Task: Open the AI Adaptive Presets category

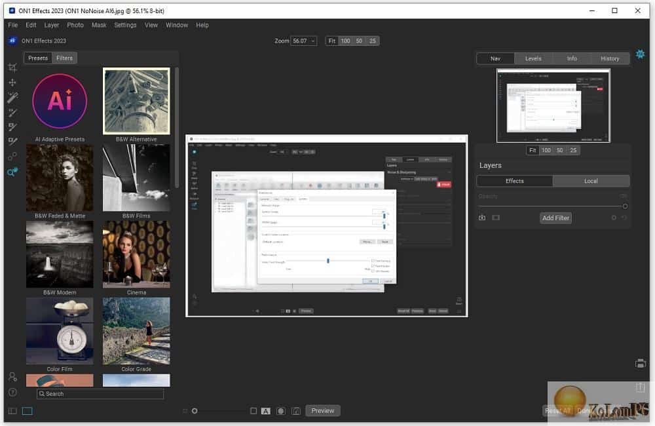Action: click(60, 106)
